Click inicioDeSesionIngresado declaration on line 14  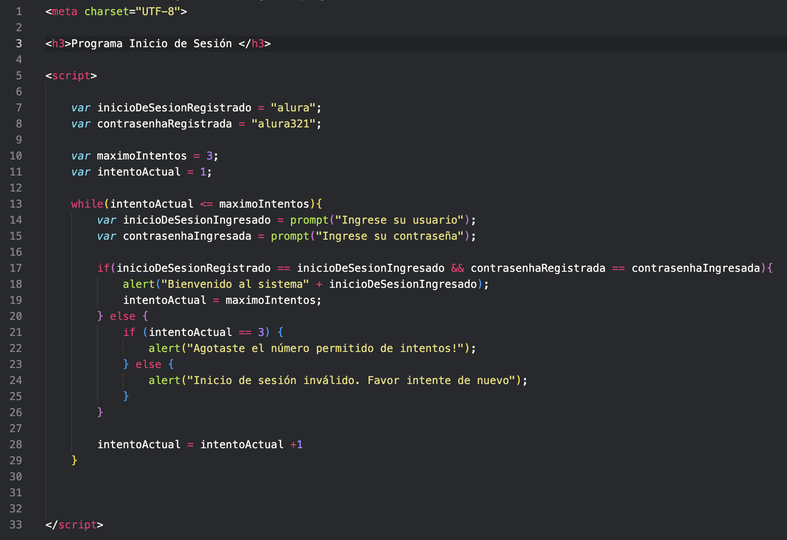tap(197, 220)
